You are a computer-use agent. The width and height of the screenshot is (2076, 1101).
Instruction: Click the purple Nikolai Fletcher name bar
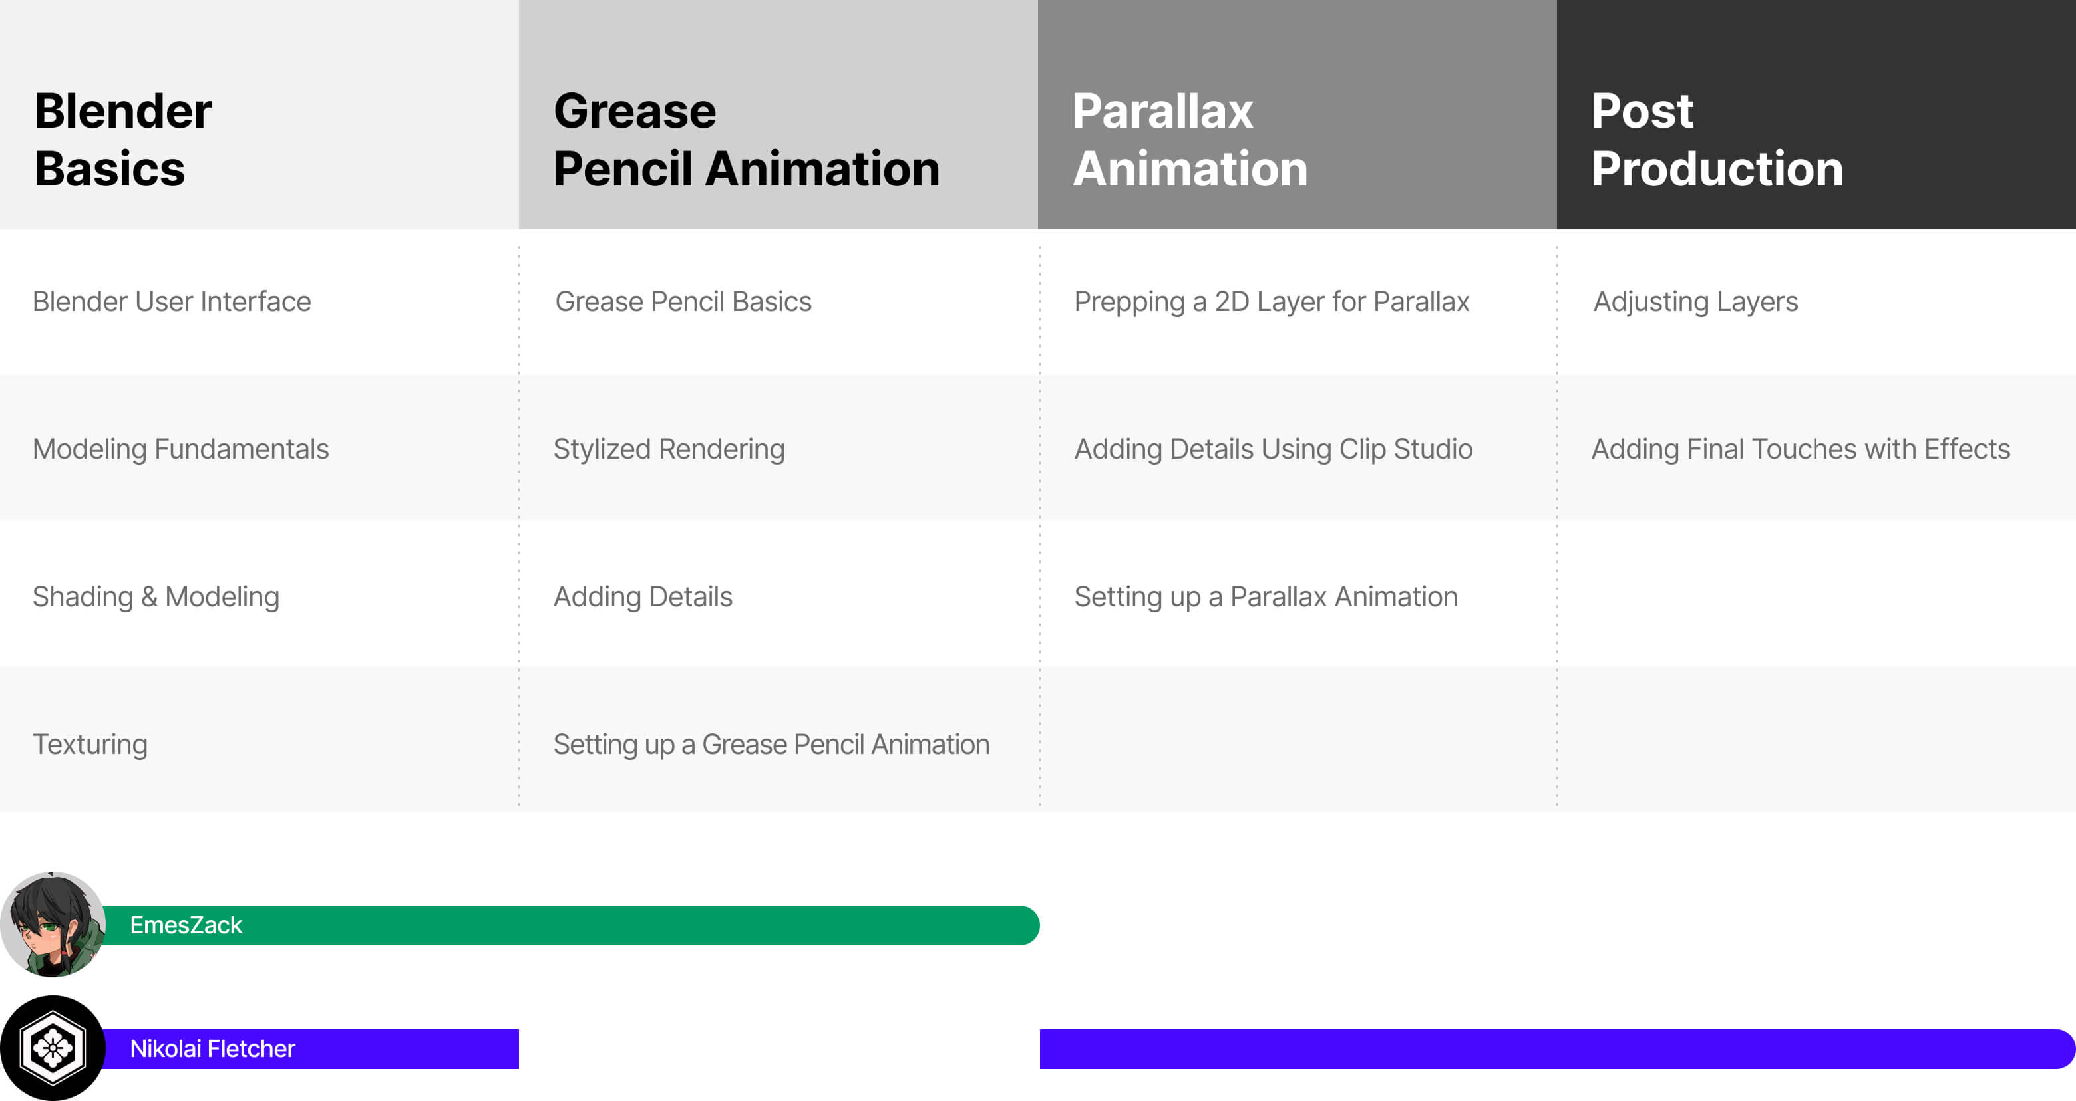(310, 1048)
